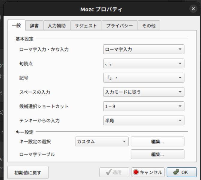201x180 pixels.
Task: Open the キー設定の選択 dropdown showing カスタム
Action: 102,142
